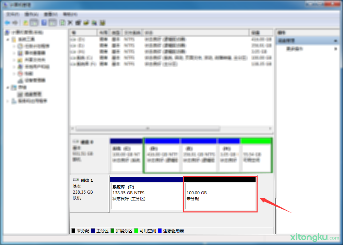Screen dimensions: 343x245
Task: Click the last icon on the toolbar
Action: click(x=102, y=23)
